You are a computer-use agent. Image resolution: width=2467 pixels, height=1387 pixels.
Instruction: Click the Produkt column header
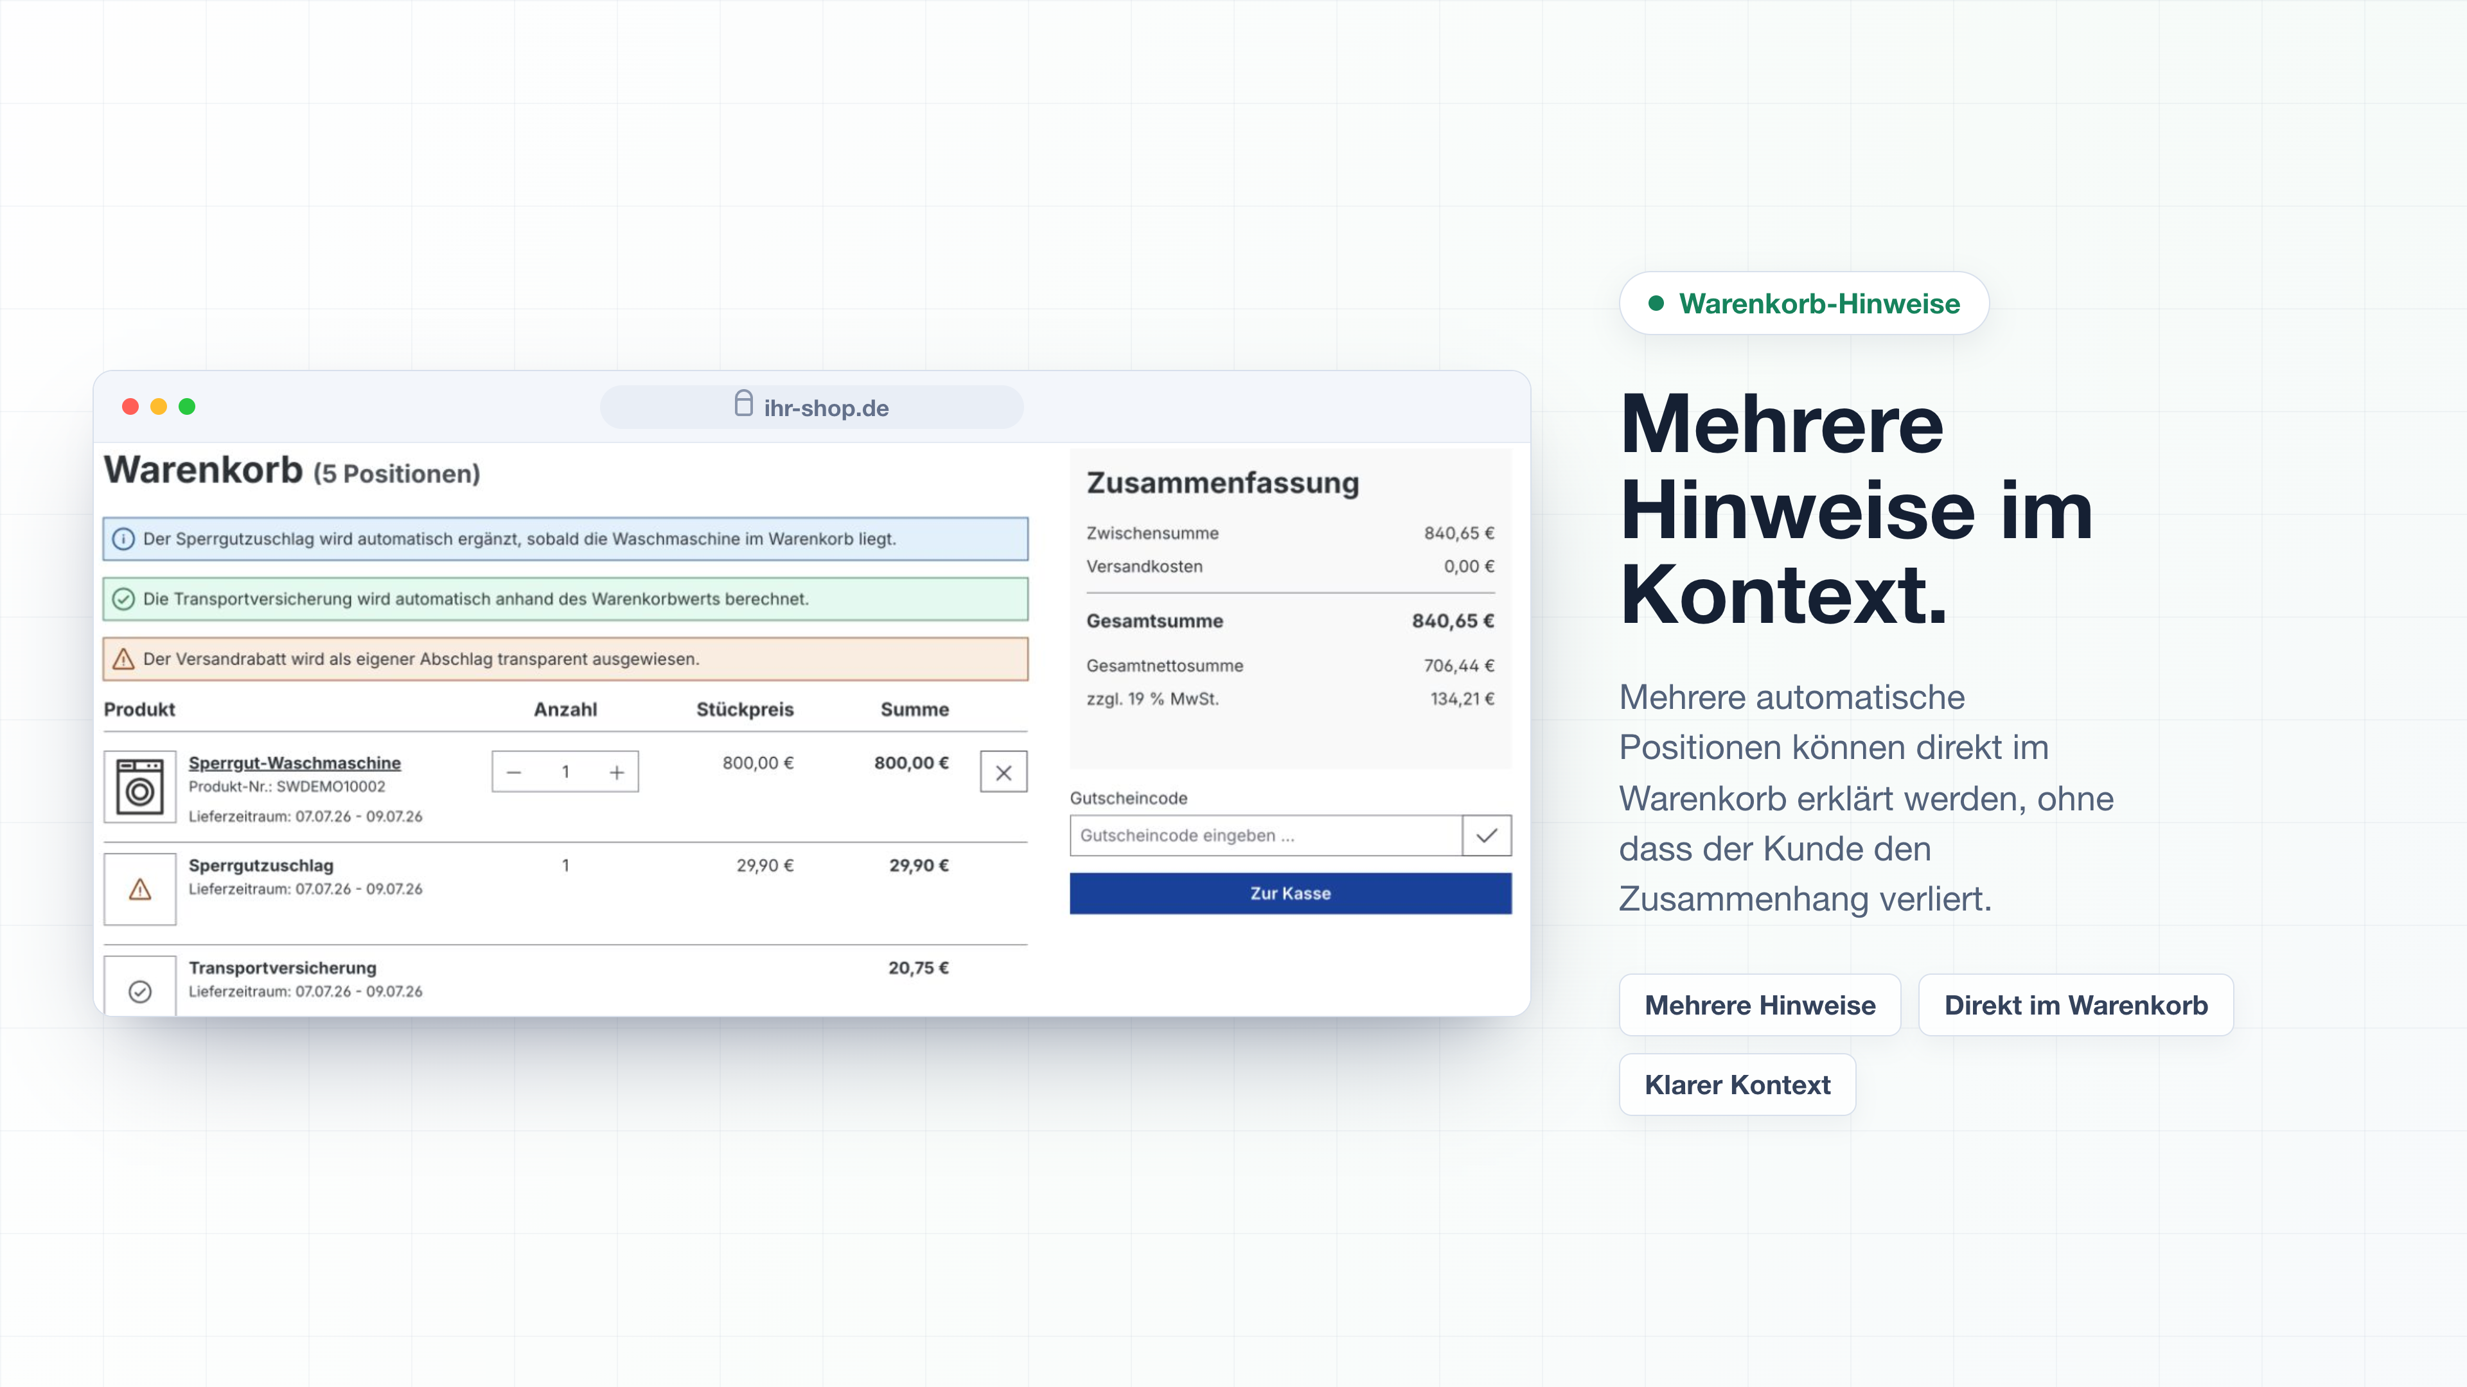[140, 710]
